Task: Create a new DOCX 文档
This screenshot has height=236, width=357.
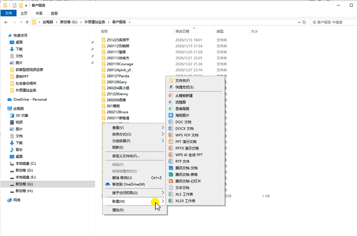Action: pyautogui.click(x=195, y=128)
